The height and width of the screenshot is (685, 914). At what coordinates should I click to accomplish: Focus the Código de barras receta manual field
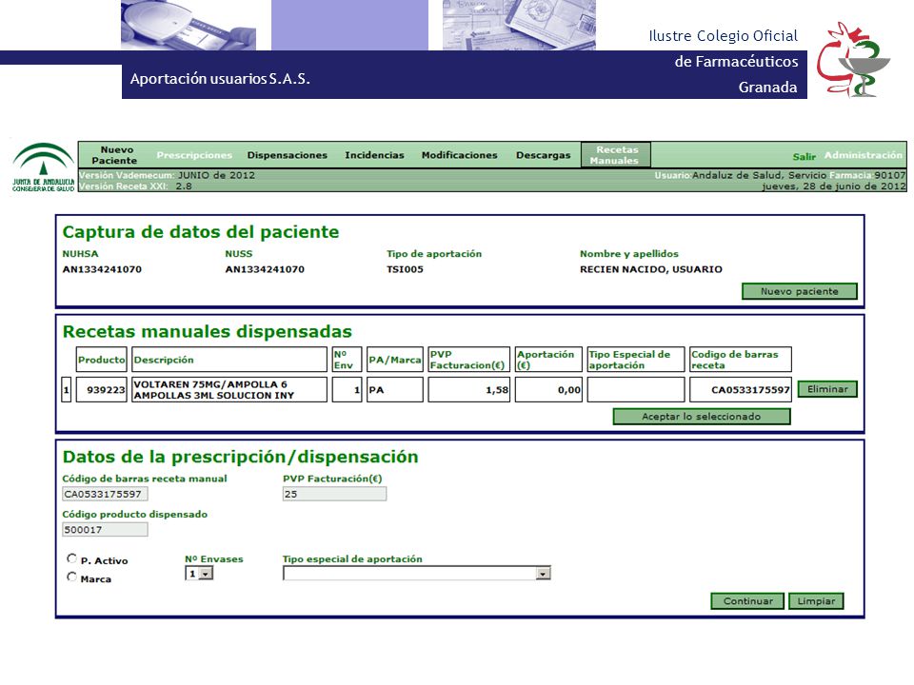pyautogui.click(x=105, y=494)
